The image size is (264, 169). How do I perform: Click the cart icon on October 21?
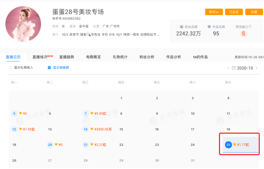click(x=92, y=144)
